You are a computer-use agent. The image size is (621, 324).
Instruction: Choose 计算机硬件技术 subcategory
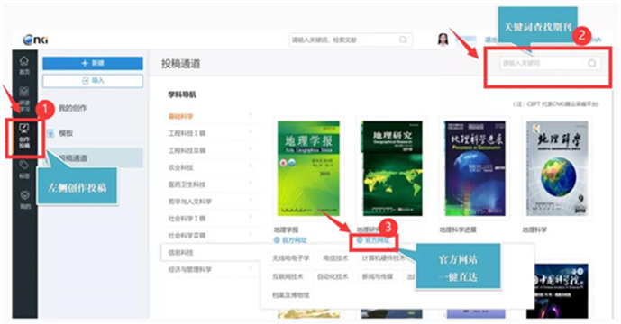[x=384, y=258]
